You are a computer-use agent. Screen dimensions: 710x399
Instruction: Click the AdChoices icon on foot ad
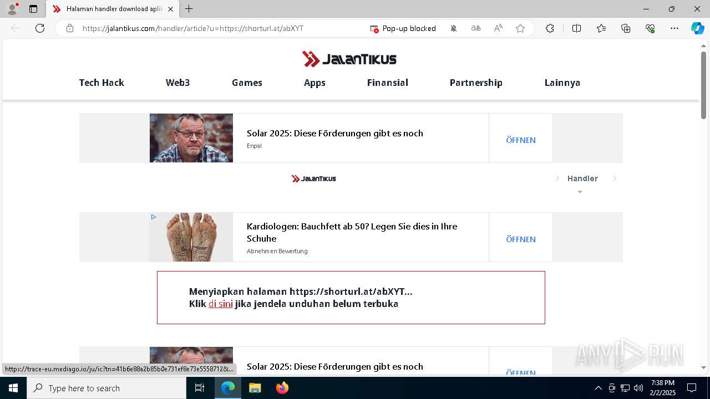(x=154, y=217)
